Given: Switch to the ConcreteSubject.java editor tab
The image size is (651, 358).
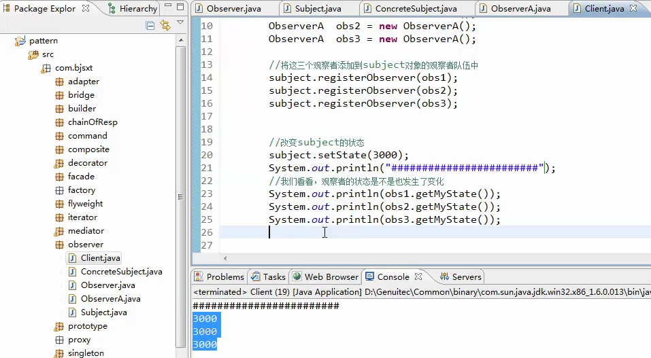Looking at the screenshot, I should pyautogui.click(x=416, y=9).
